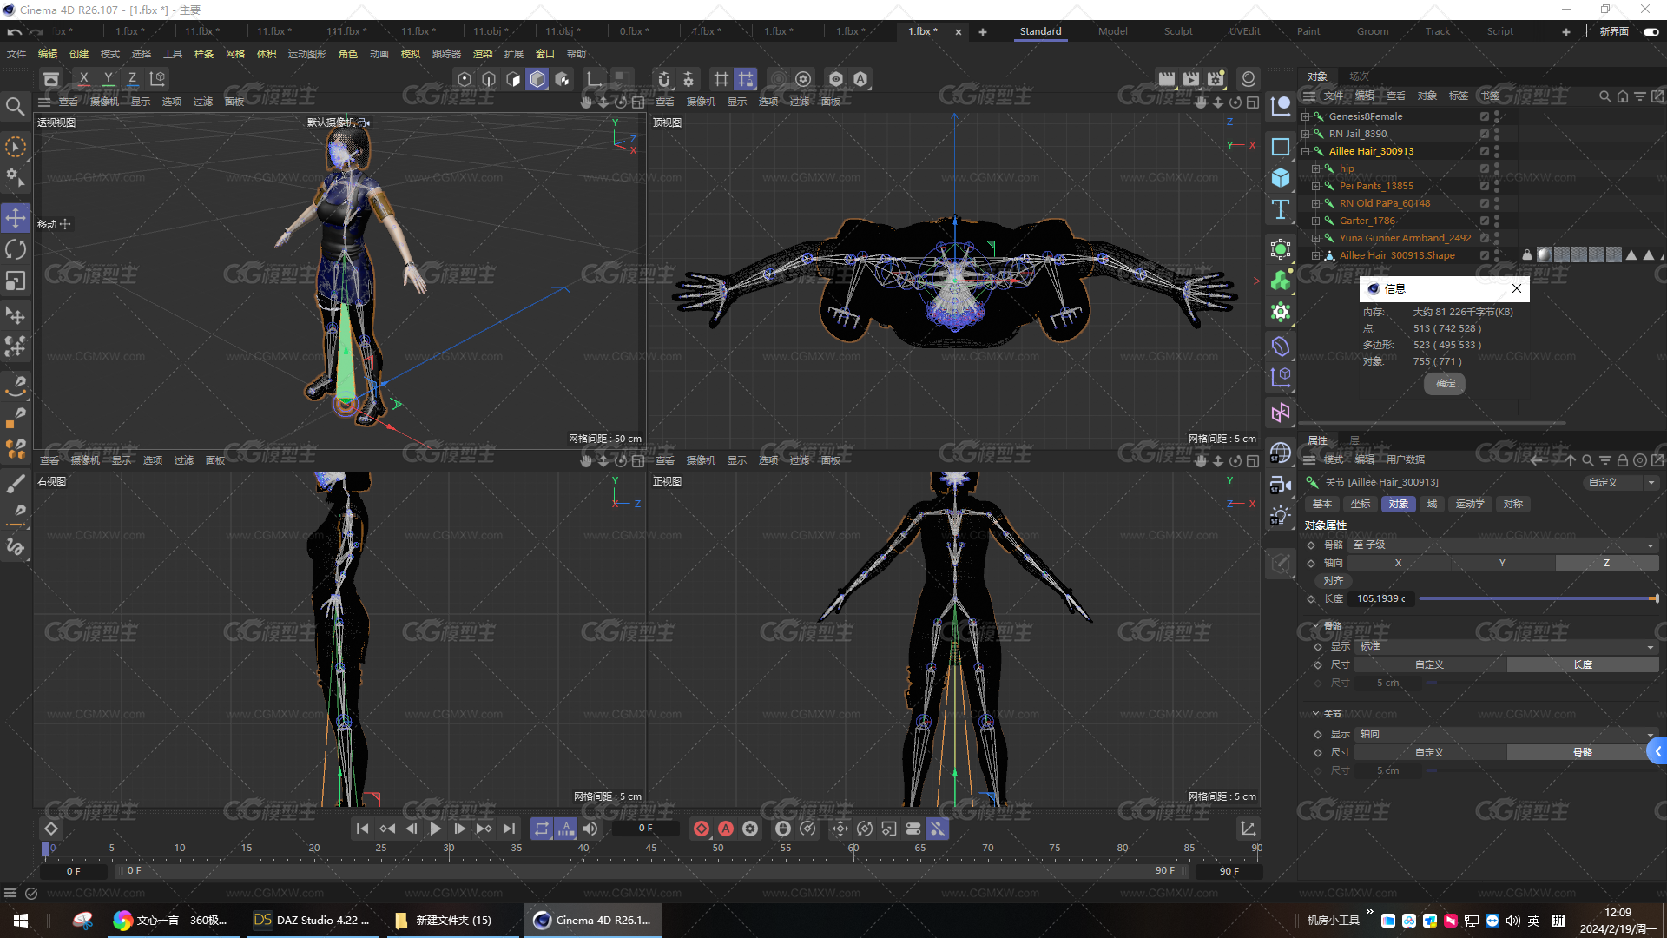Expand the RN Jail_8390 tree node
Viewport: 1667px width, 938px height.
1305,134
